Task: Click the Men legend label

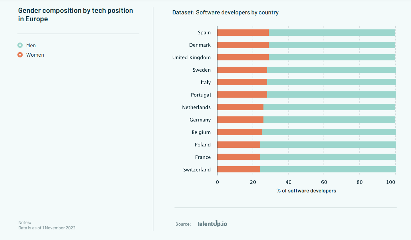Action: (31, 45)
